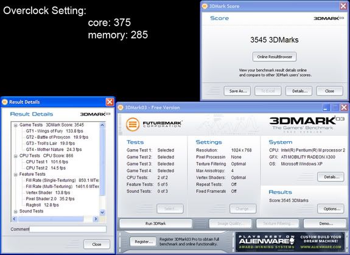Launch the Demo button
350x255 pixels.
tap(325, 223)
